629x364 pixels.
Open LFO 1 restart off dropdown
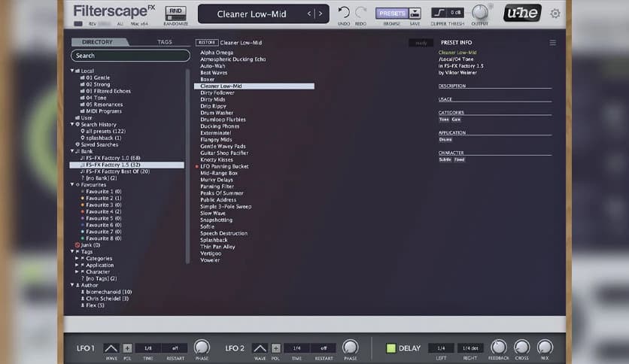pyautogui.click(x=175, y=348)
